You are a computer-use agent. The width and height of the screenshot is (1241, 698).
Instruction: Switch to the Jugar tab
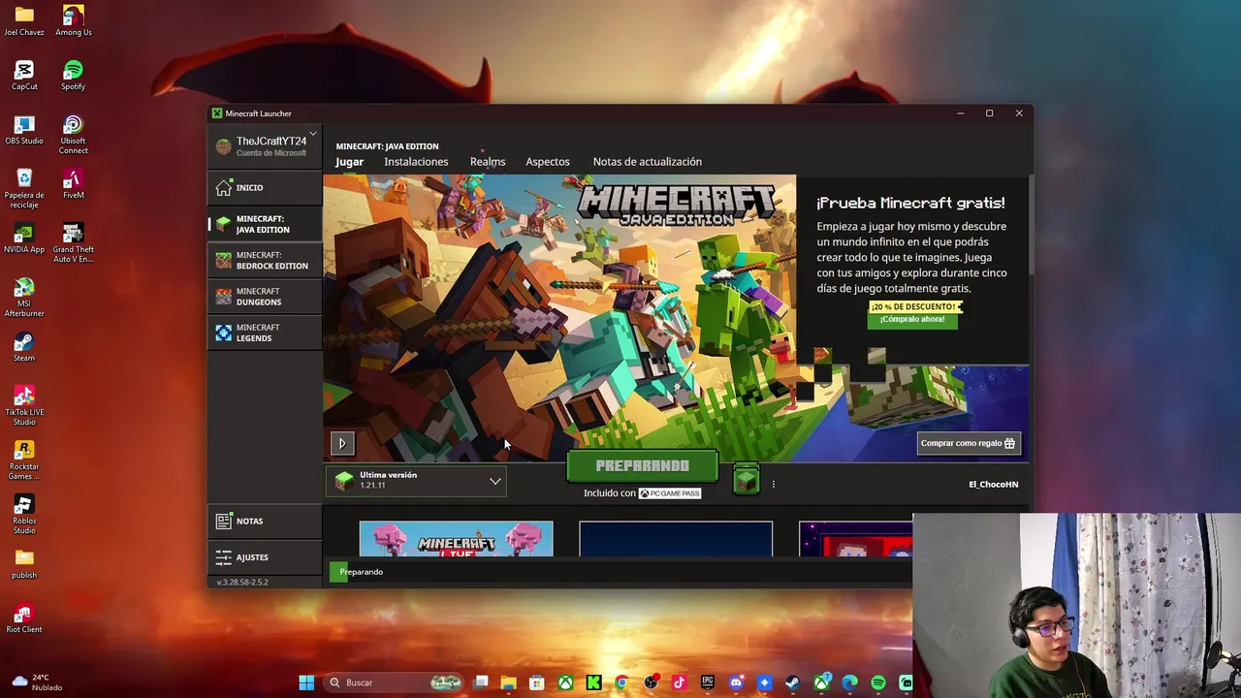click(x=349, y=162)
